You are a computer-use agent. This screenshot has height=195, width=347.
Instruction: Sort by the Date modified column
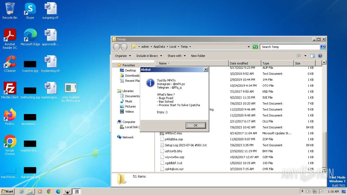pos(245,63)
